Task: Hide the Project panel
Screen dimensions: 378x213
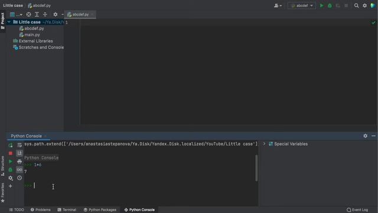Action: (63, 14)
